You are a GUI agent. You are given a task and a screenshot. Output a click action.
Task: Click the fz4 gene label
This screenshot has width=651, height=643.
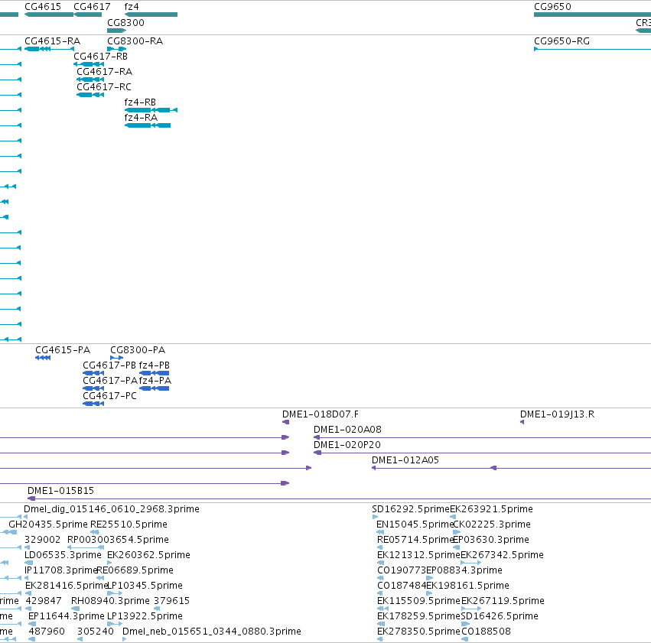point(132,7)
